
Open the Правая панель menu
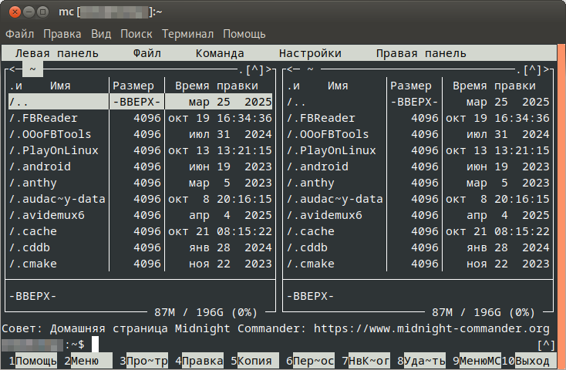pyautogui.click(x=421, y=53)
